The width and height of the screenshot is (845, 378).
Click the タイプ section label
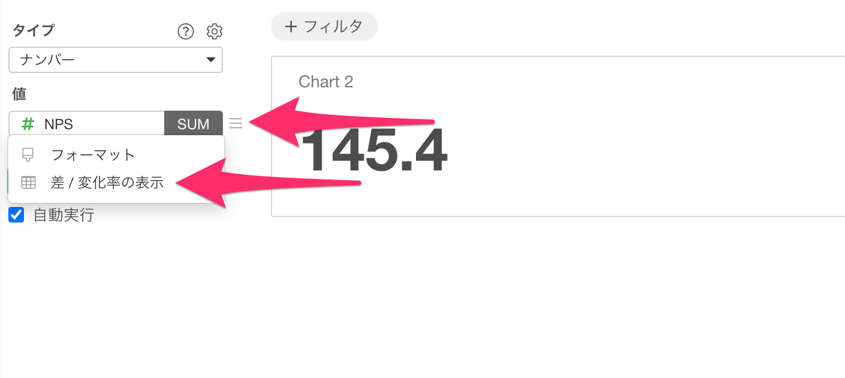33,31
